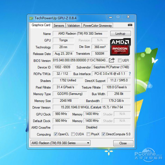This screenshot has height=165, width=165.
Task: Click the GPU field showing Tonga
Action: [63, 40]
